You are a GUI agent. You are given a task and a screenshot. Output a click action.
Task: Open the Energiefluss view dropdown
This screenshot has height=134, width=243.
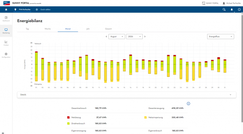[x=221, y=36]
